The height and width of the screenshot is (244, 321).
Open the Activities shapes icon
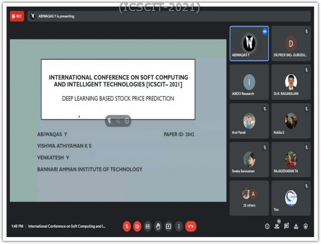coord(296,226)
